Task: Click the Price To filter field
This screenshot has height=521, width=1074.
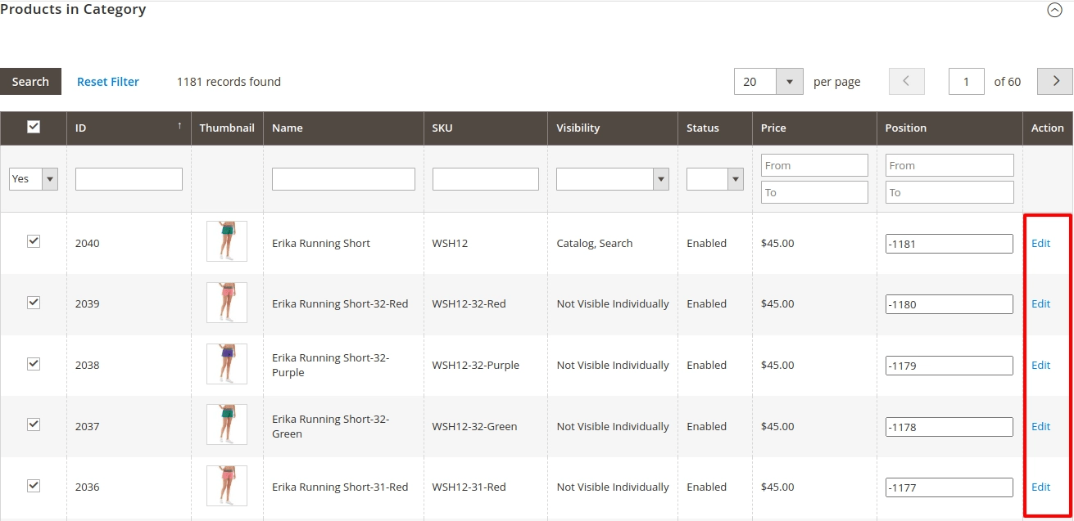Action: pos(814,192)
